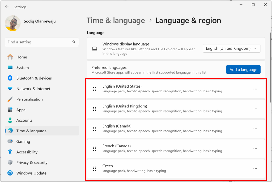Screen dimensions: 272x182
Task: Click the System monitor icon
Action: tap(10, 67)
